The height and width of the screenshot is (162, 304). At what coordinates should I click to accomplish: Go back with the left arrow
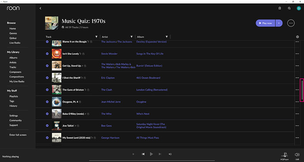(x=41, y=8)
